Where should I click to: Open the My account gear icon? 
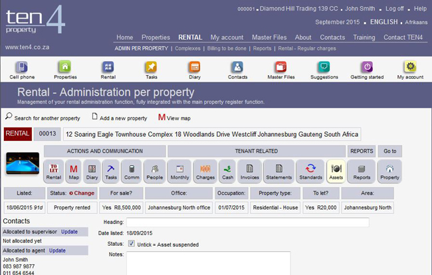click(x=410, y=70)
